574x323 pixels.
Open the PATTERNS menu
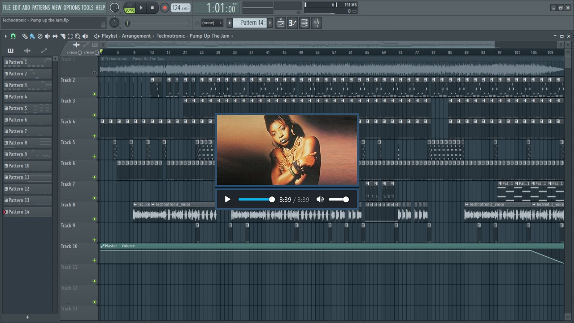tap(41, 8)
